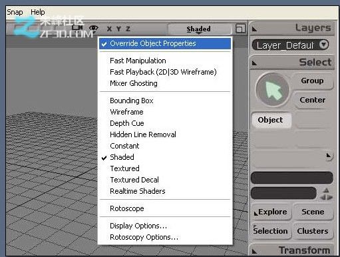
Task: Click the X axis view letter
Action: pyautogui.click(x=109, y=29)
